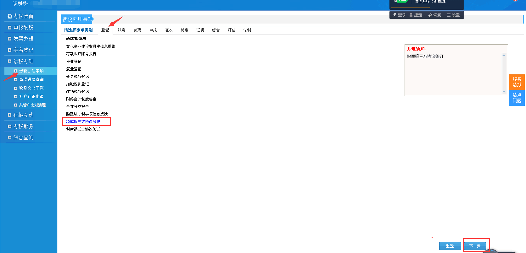This screenshot has height=253, width=526.
Task: Click the home icon beside 办税桌面
Action: click(10, 16)
